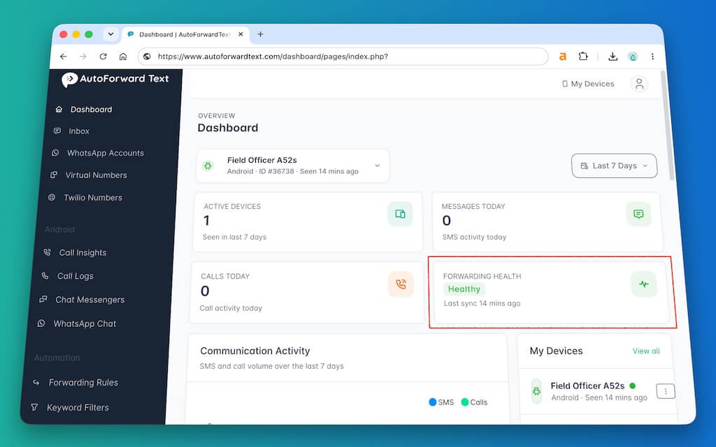Click the Twilio Numbers icon
This screenshot has width=716, height=447.
[x=52, y=197]
